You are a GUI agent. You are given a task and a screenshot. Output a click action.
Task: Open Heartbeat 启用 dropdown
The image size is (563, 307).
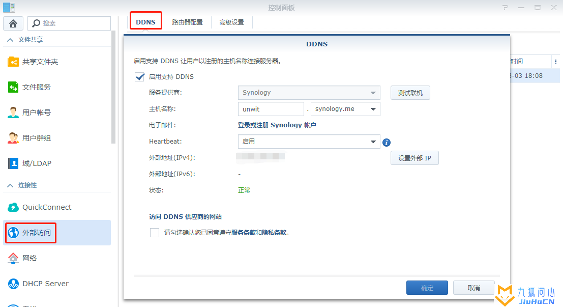point(309,142)
